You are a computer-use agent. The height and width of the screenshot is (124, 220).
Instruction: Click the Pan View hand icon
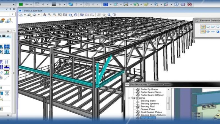pos(75,15)
